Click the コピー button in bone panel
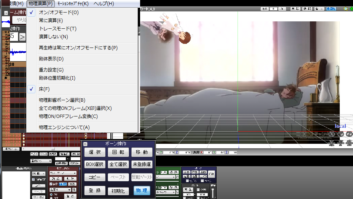The image size is (353, 199). click(95, 177)
